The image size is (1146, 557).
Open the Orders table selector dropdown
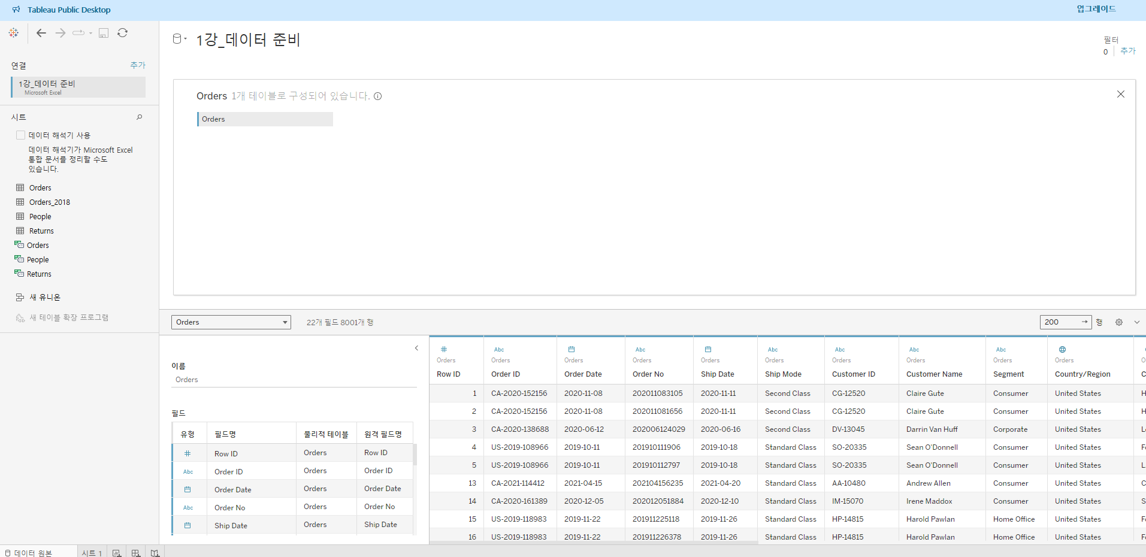231,322
